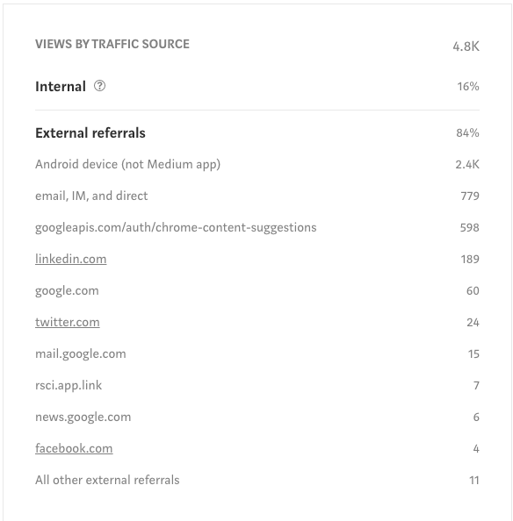Image resolution: width=513 pixels, height=521 pixels.
Task: Open the facebook.com referral link
Action: click(74, 448)
